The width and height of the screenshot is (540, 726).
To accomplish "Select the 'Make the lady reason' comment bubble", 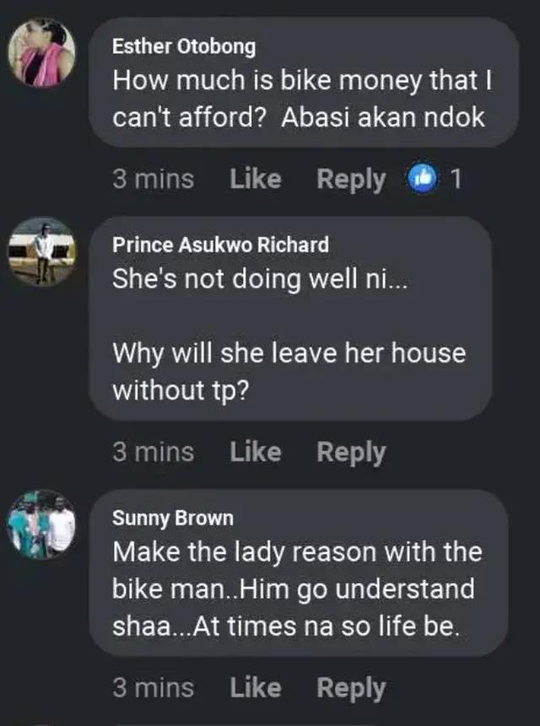I will coord(298,573).
